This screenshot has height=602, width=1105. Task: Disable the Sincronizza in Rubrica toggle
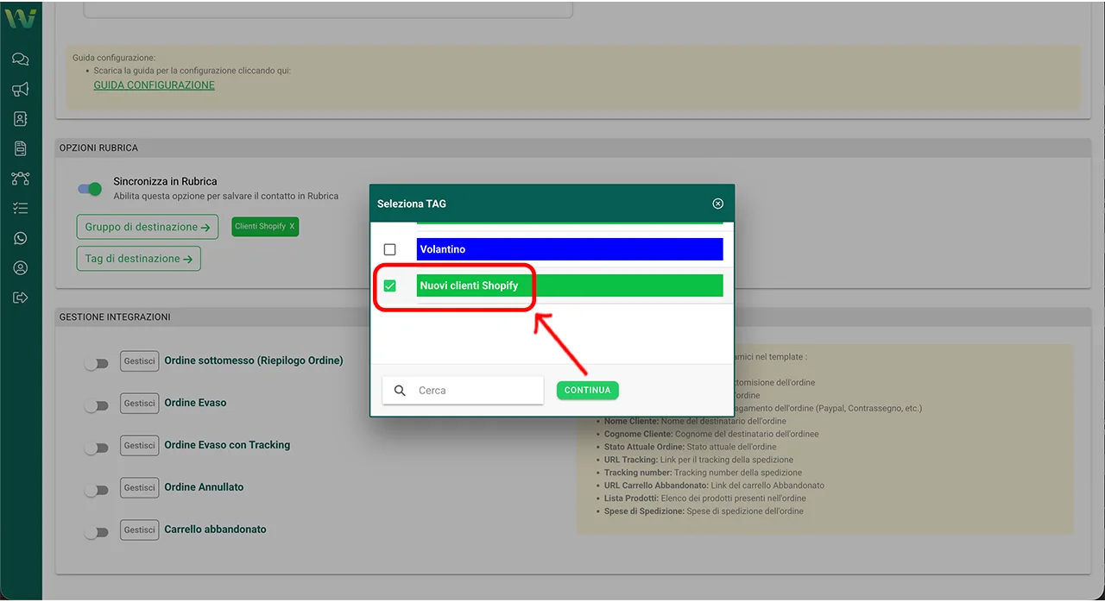90,189
